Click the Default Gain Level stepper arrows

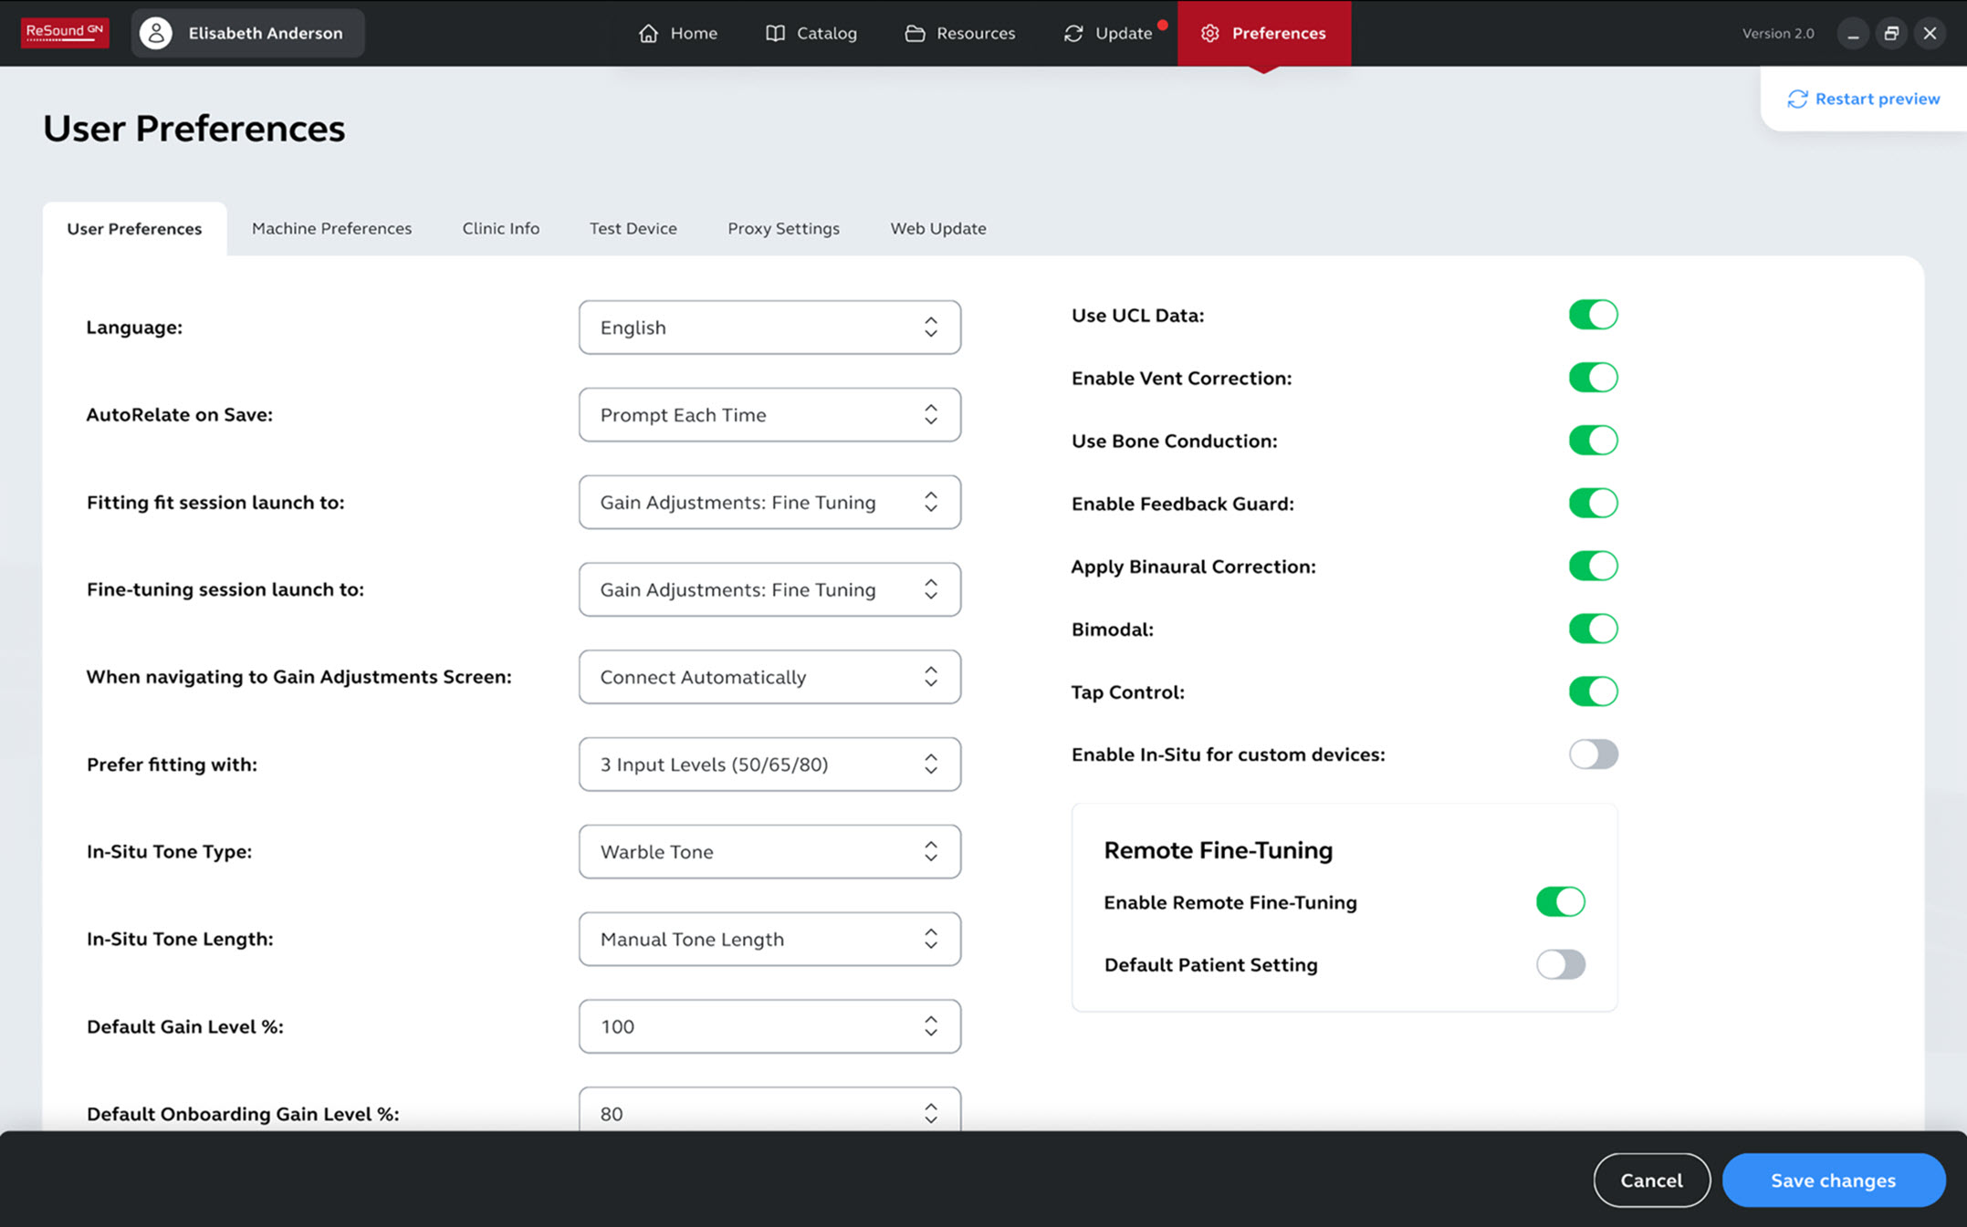[x=930, y=1026]
